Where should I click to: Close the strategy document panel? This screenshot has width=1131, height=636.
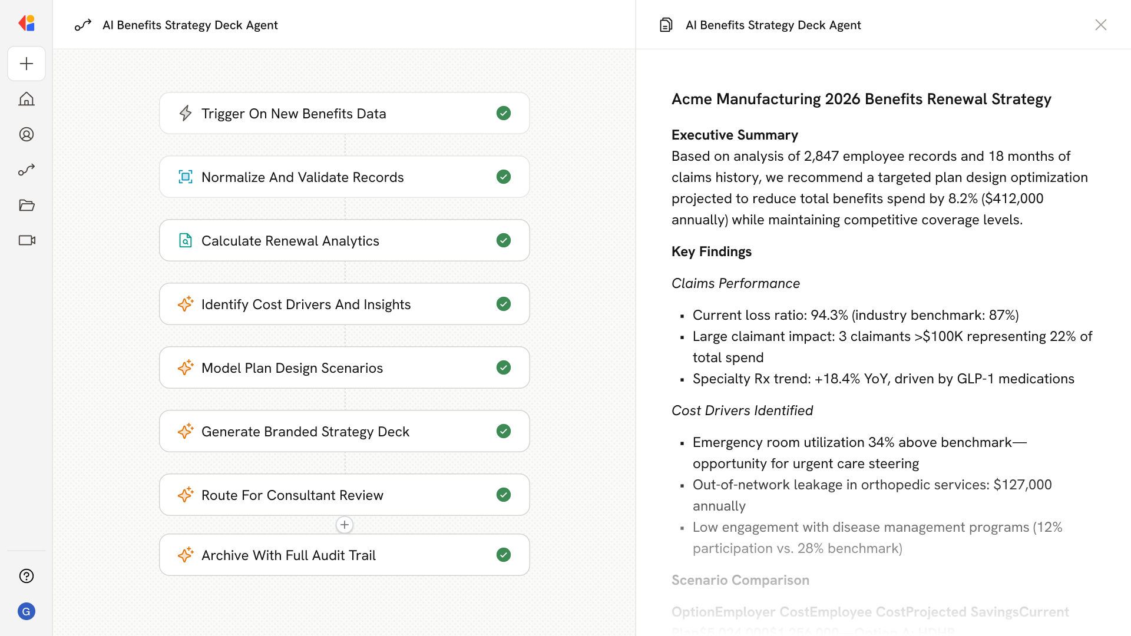(1101, 25)
